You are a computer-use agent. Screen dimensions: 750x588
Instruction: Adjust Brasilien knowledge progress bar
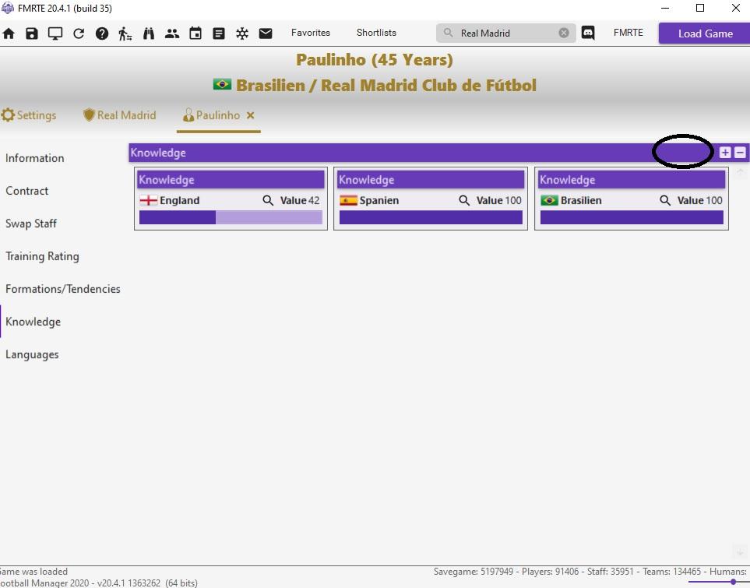[632, 218]
